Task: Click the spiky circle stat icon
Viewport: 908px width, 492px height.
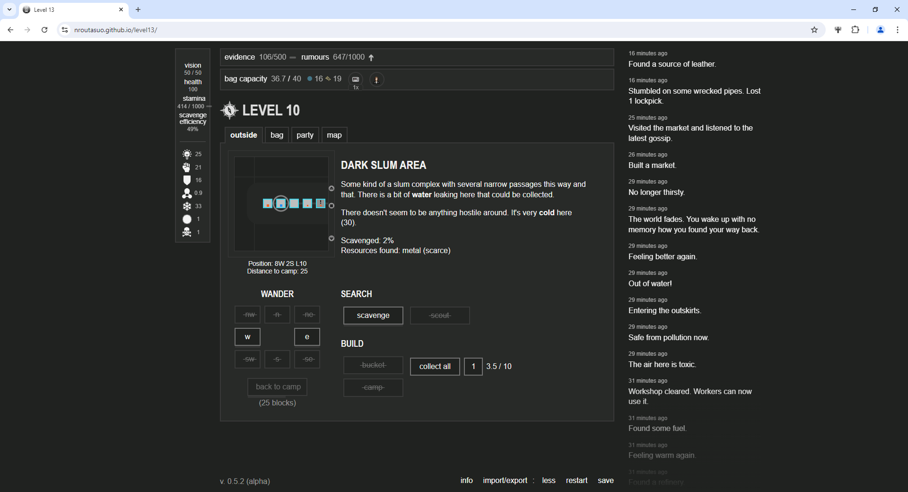Action: click(x=187, y=219)
